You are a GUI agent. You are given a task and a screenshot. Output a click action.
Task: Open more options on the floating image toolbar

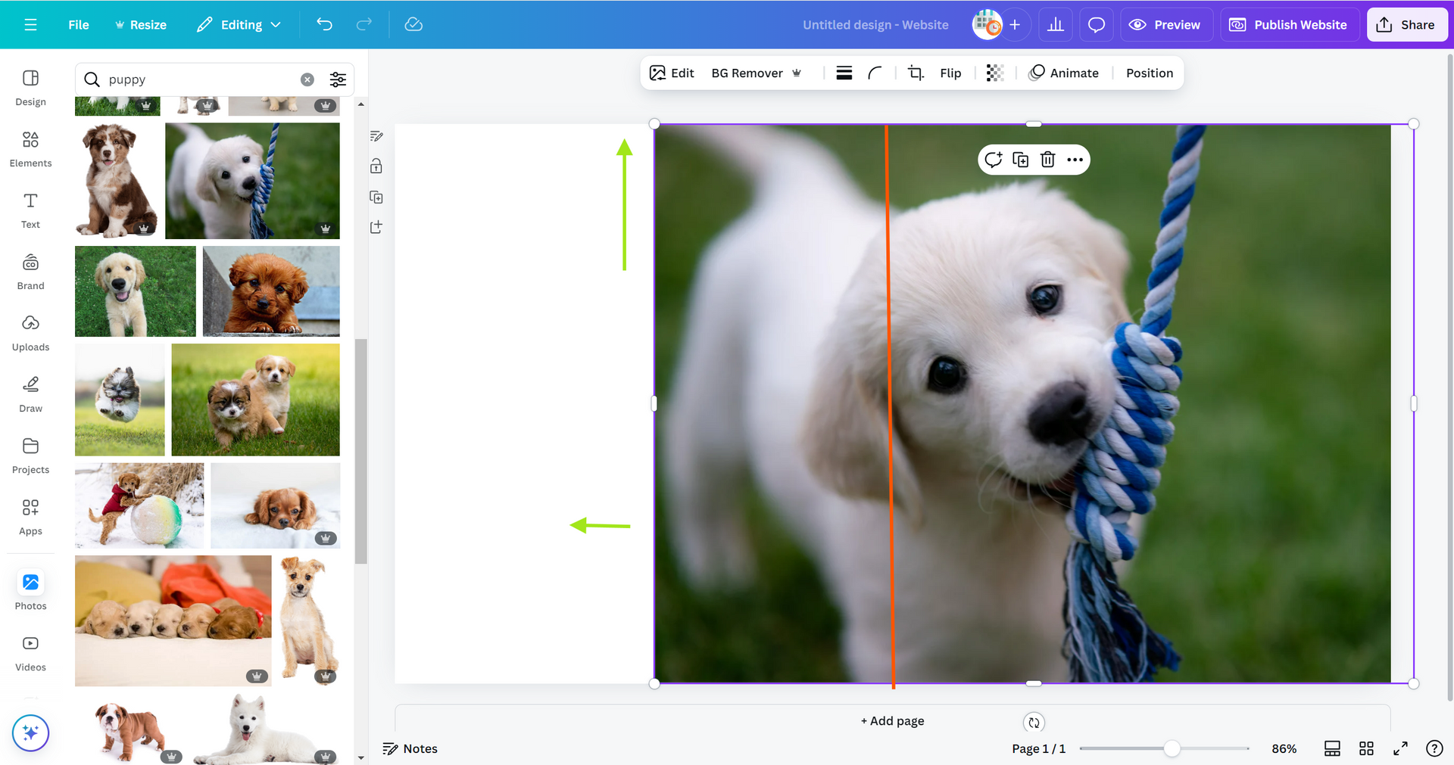coord(1075,160)
